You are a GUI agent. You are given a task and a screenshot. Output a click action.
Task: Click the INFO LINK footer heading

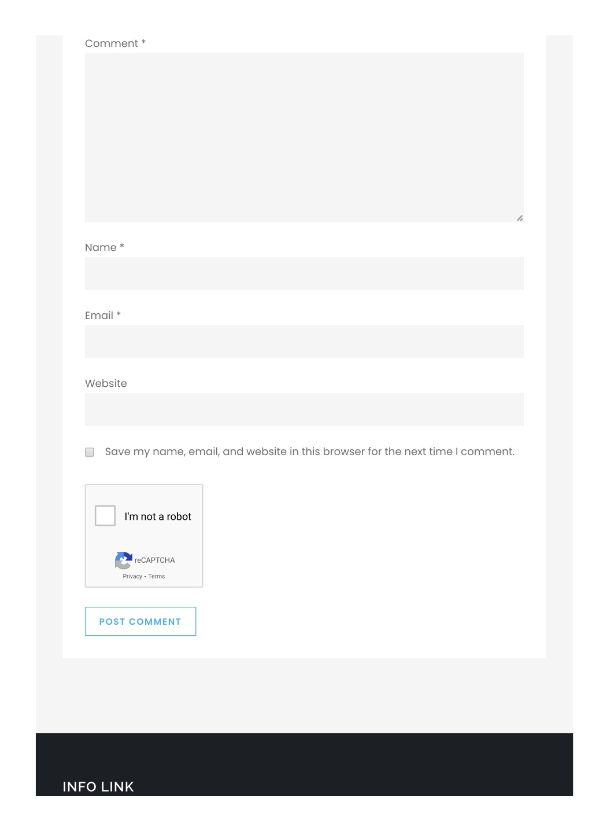(x=98, y=786)
